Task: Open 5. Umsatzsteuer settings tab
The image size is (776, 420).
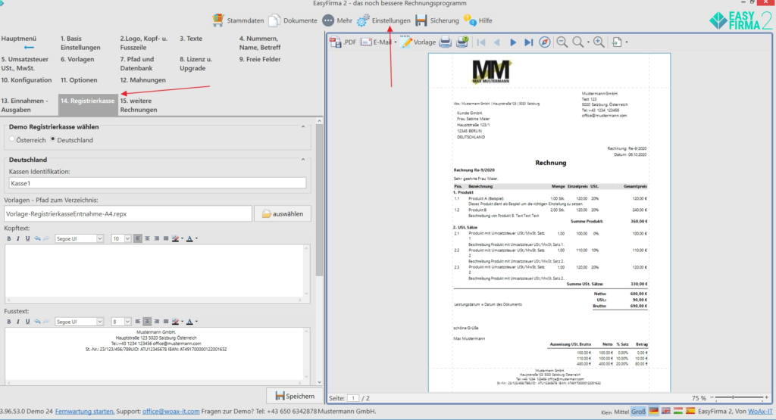Action: pyautogui.click(x=25, y=64)
